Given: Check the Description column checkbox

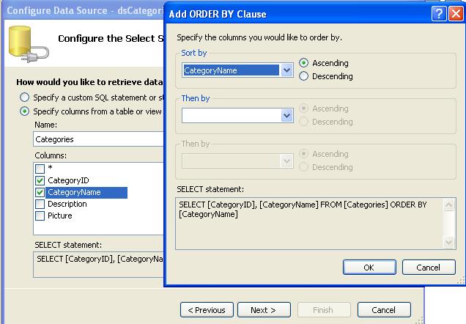Looking at the screenshot, I should tap(40, 204).
